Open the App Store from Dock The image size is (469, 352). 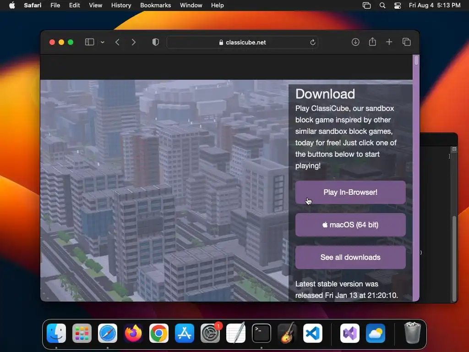pyautogui.click(x=185, y=333)
